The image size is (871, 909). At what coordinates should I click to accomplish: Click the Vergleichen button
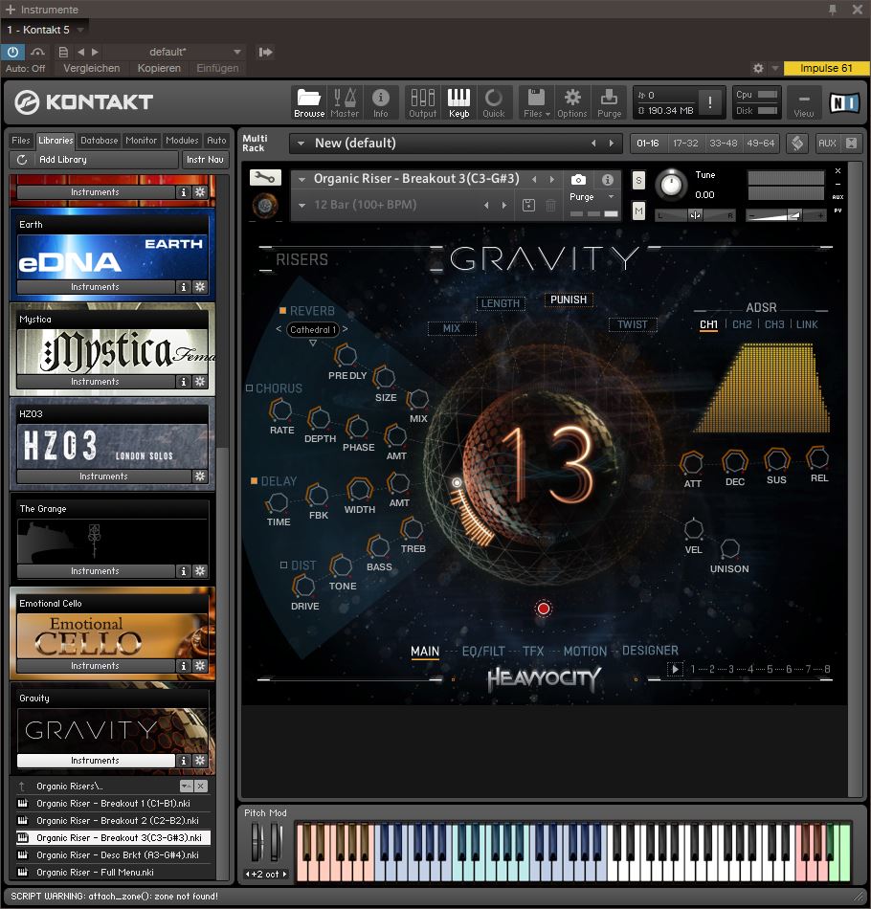pyautogui.click(x=92, y=68)
